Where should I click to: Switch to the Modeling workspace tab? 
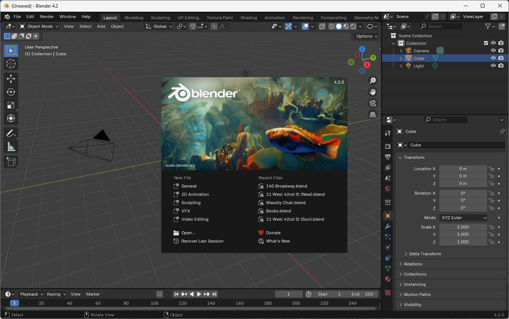click(x=134, y=18)
